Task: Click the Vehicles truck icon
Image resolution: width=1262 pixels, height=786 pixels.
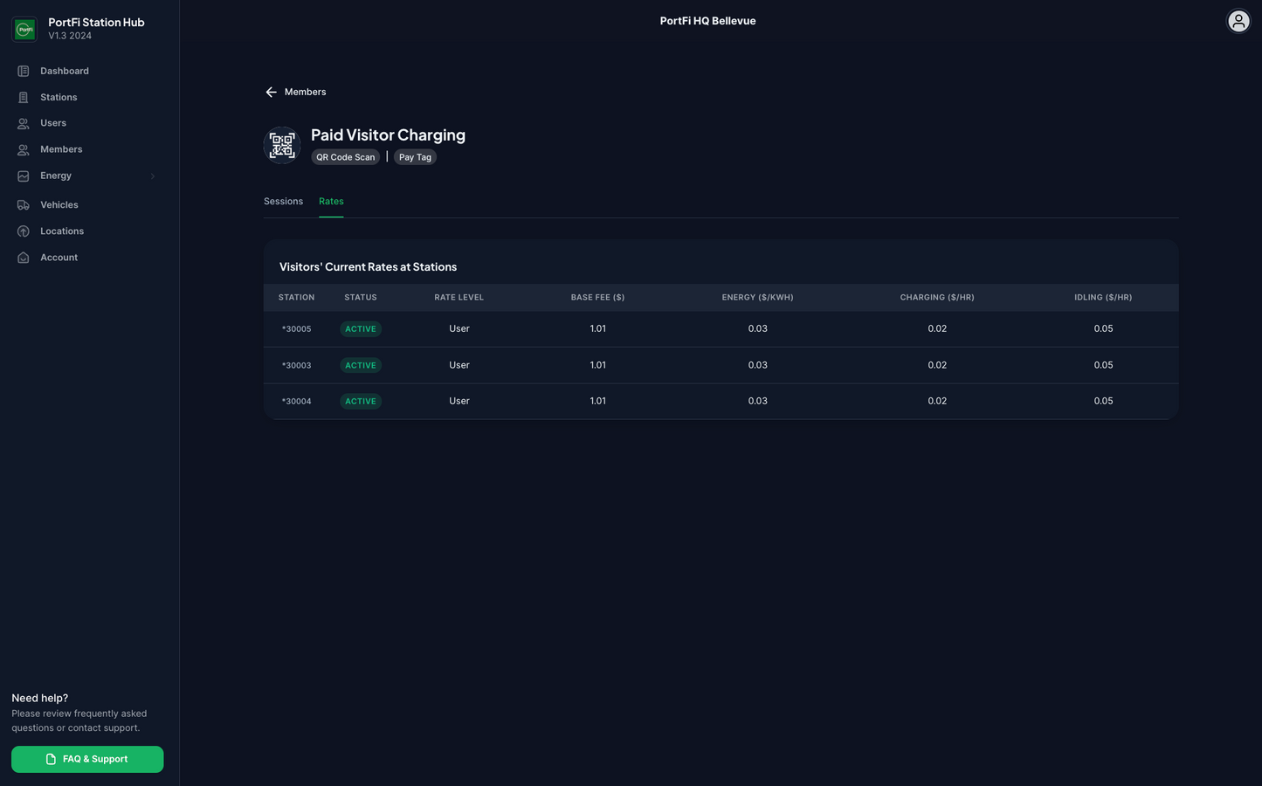Action: [x=24, y=205]
